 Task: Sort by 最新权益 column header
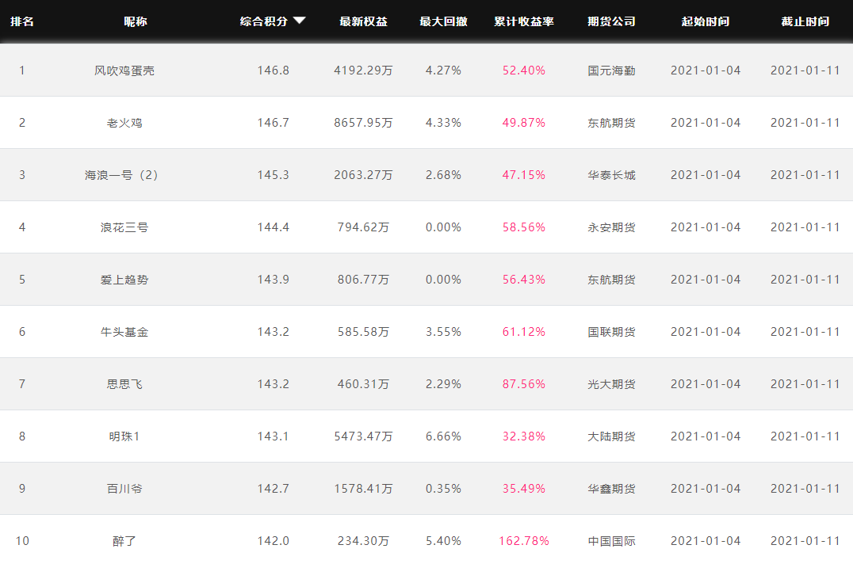[363, 21]
